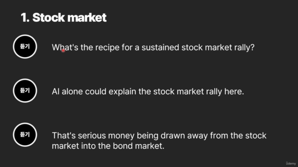Click the red pointer dot on "What's"
This screenshot has width=298, height=167.
tap(63, 51)
